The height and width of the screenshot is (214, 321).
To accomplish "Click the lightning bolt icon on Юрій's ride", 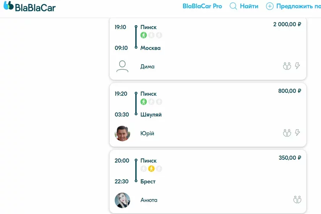I will pos(297,133).
